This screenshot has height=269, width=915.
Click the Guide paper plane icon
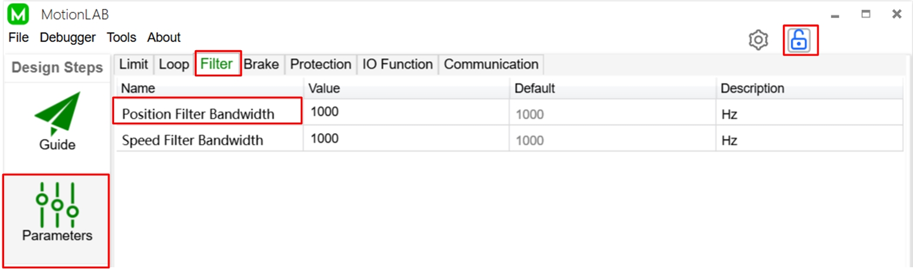[57, 114]
